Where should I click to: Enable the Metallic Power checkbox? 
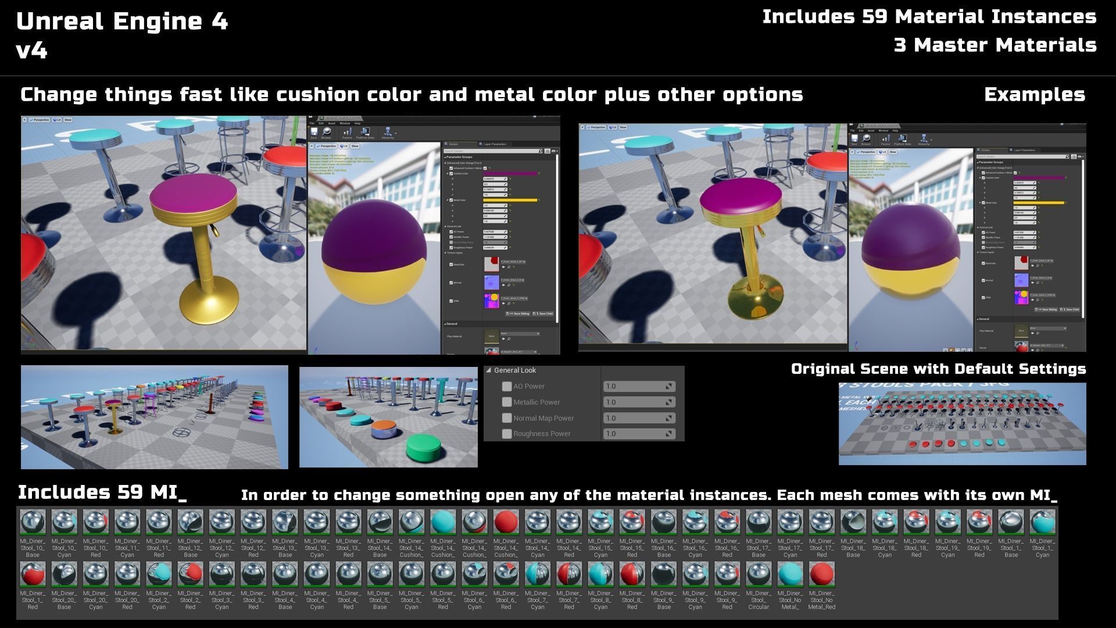[507, 402]
